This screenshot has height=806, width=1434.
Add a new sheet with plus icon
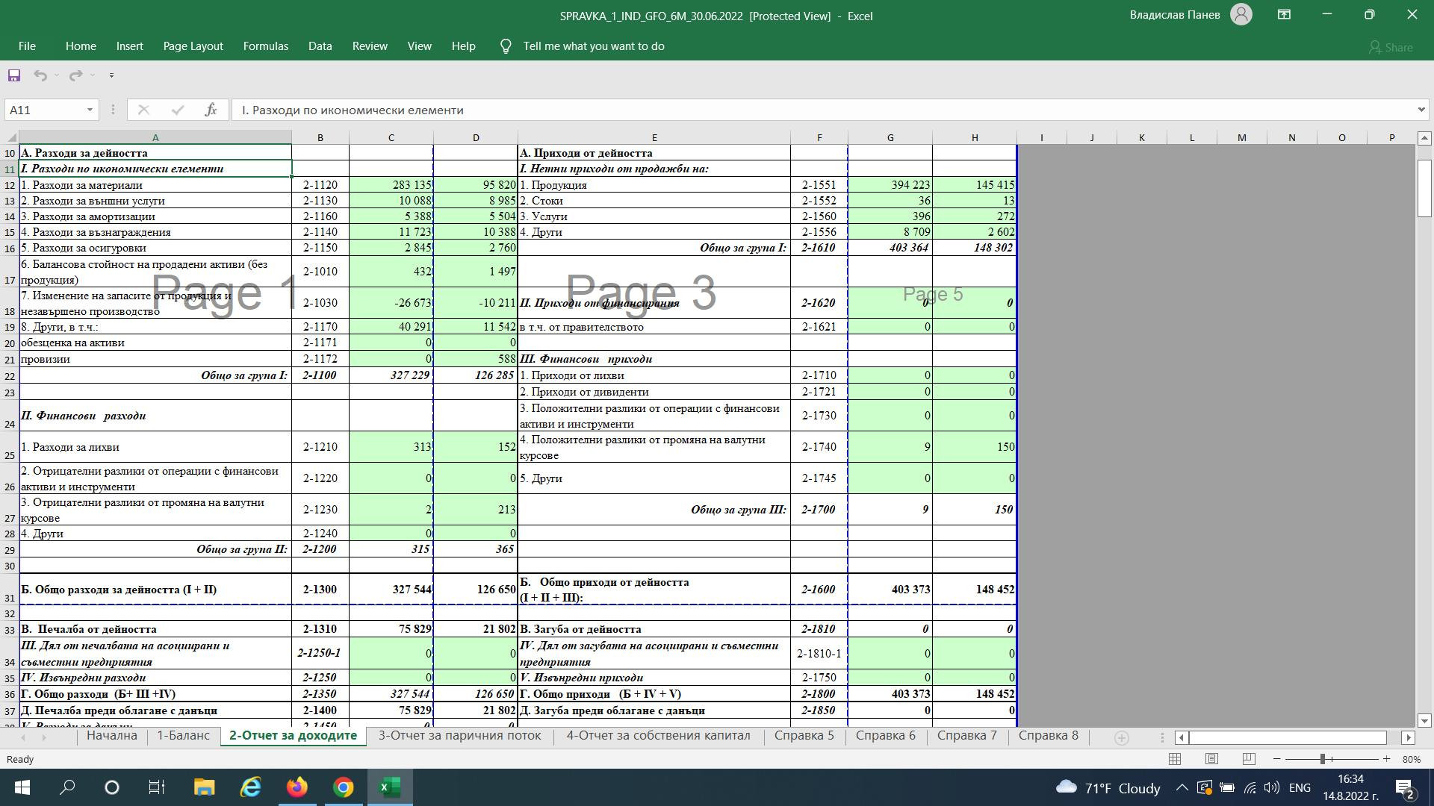[1121, 737]
